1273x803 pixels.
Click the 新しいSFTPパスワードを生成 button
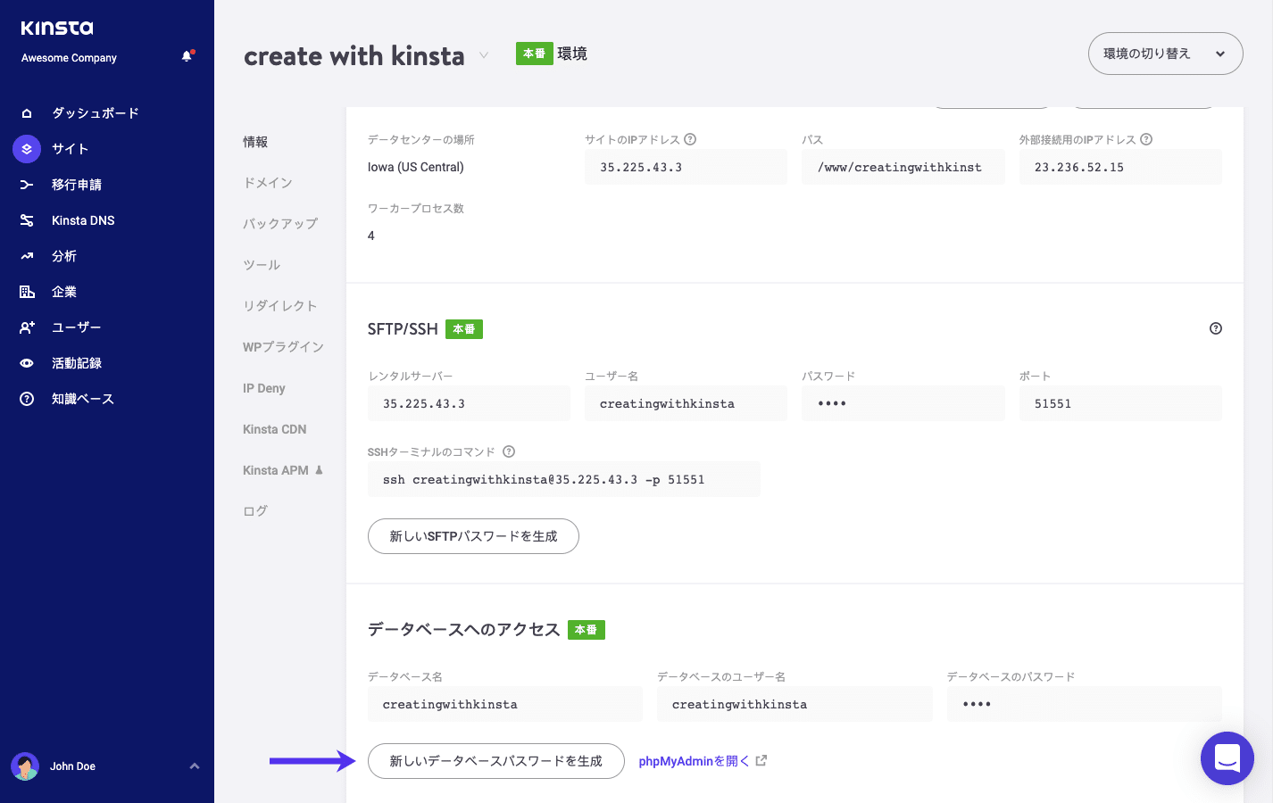click(473, 536)
